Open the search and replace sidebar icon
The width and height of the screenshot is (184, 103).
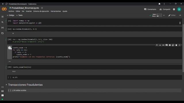point(2,22)
